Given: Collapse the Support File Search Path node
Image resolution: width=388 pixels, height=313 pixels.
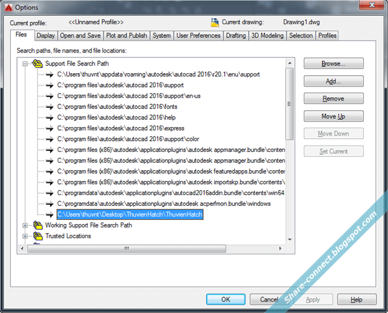Looking at the screenshot, I should pos(25,64).
